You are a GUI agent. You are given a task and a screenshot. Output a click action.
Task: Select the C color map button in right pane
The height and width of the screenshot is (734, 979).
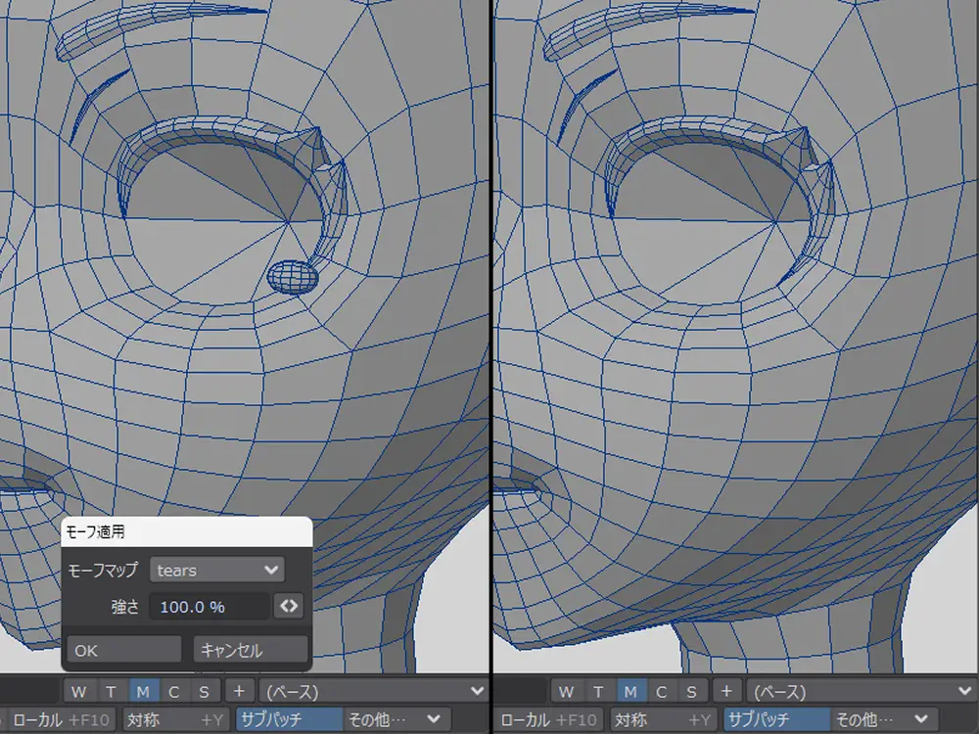point(661,692)
